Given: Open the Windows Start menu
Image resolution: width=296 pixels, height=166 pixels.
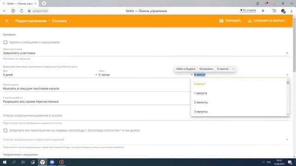Looking at the screenshot, I should [5, 162].
